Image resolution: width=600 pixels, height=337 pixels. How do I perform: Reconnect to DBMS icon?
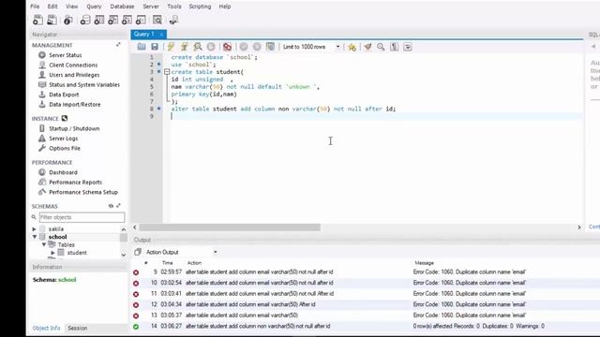click(173, 20)
